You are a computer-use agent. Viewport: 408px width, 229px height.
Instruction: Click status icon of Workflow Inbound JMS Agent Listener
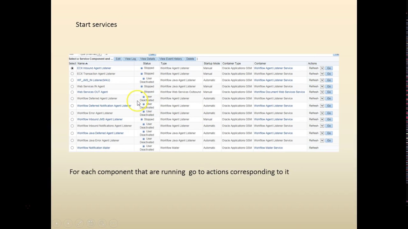[142, 119]
